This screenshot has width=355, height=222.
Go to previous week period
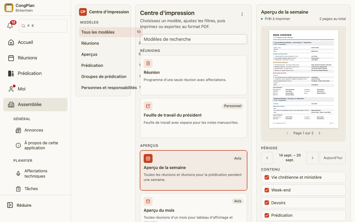tap(267, 158)
